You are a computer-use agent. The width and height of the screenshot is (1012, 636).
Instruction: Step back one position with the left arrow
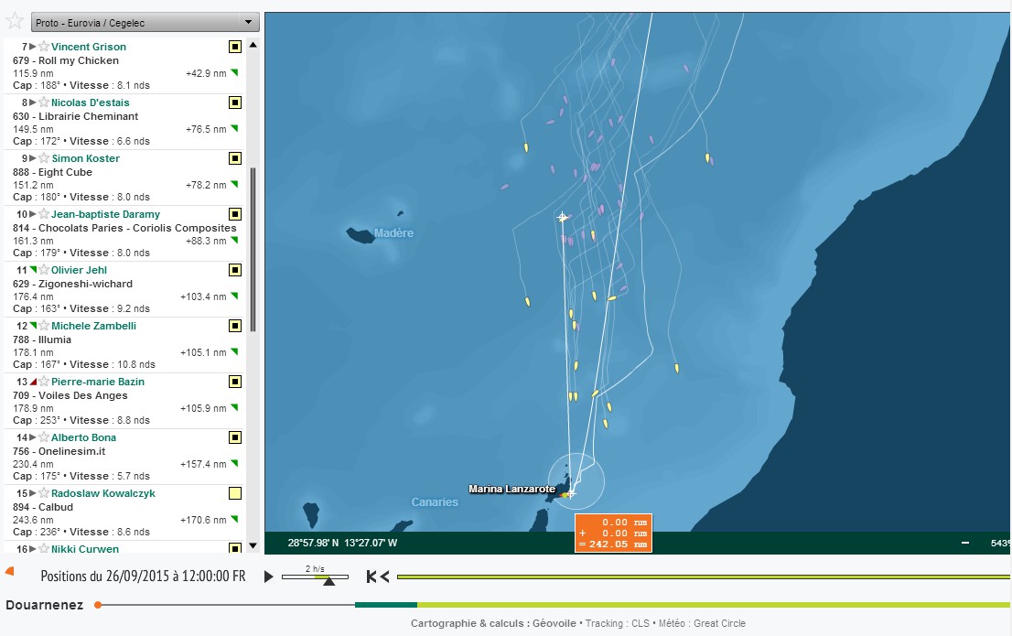(384, 577)
